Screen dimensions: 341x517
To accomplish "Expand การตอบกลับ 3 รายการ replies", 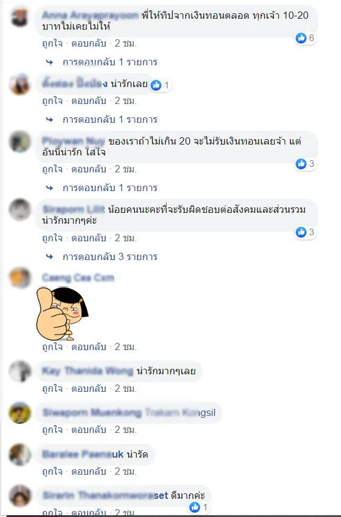I will point(110,256).
